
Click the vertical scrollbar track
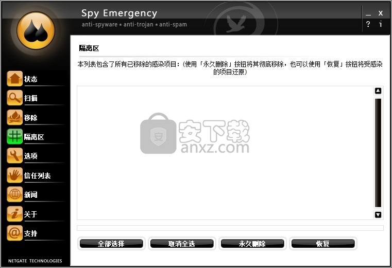[x=378, y=153]
